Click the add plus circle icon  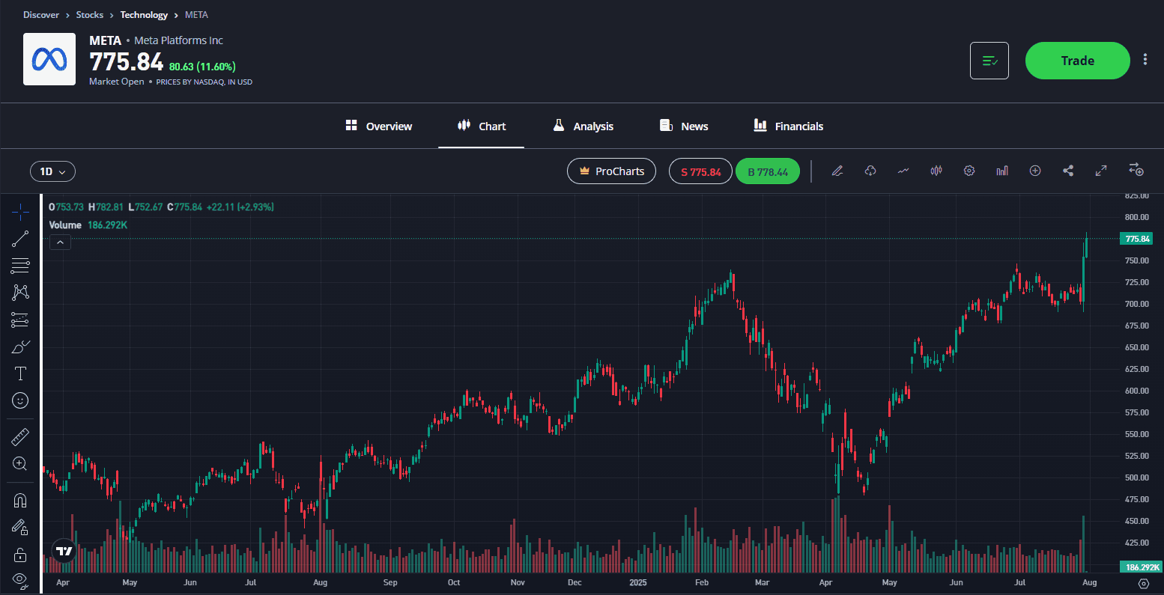[x=1035, y=171]
